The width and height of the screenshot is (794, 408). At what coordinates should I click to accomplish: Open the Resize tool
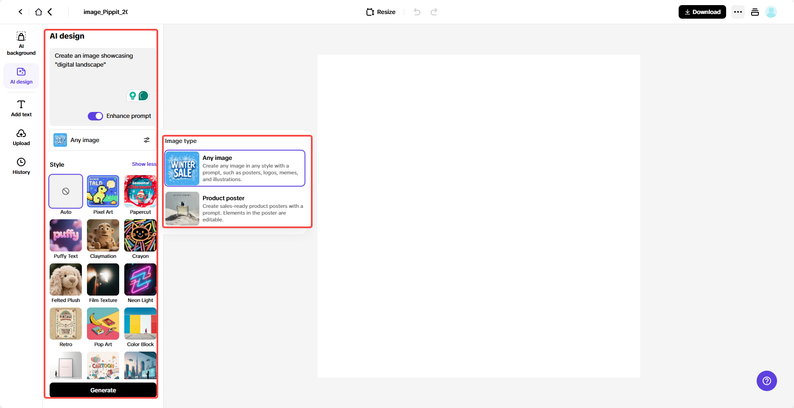click(x=380, y=11)
